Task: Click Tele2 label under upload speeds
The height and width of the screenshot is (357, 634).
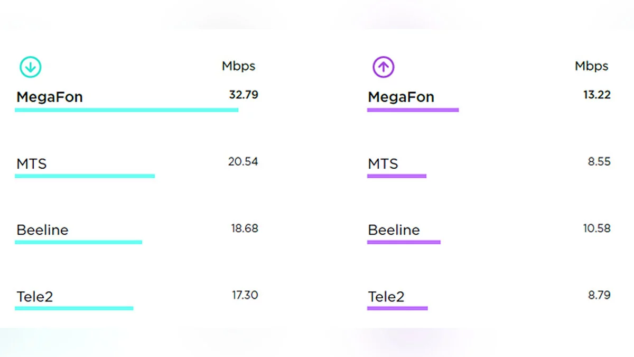Action: (x=386, y=297)
